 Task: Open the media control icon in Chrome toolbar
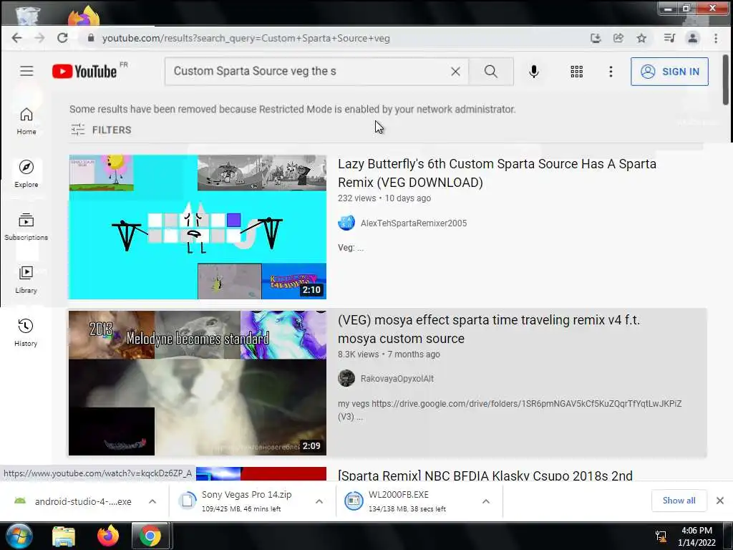[x=669, y=39]
